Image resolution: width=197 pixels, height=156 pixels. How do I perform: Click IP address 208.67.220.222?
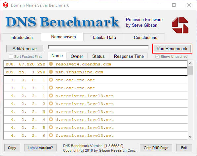tap(25, 64)
